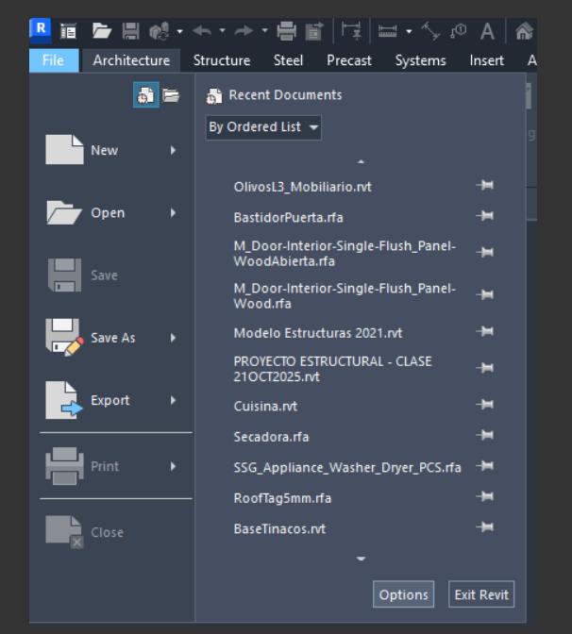Switch to the Structure ribbon tab
The image size is (572, 634).
click(x=222, y=60)
